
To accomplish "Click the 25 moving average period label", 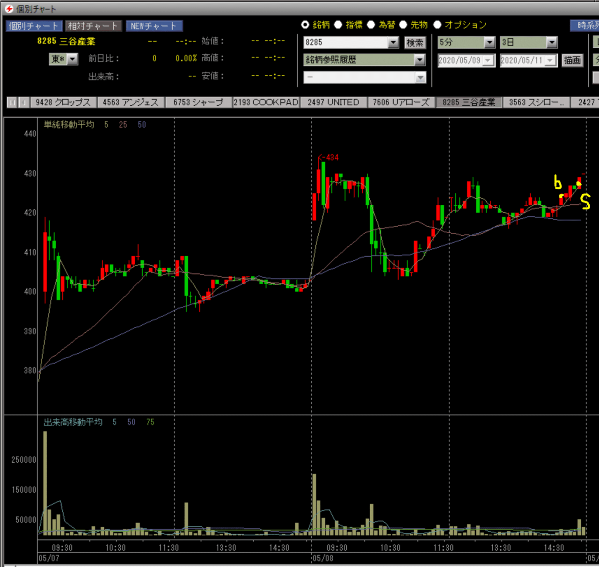I will pyautogui.click(x=123, y=125).
